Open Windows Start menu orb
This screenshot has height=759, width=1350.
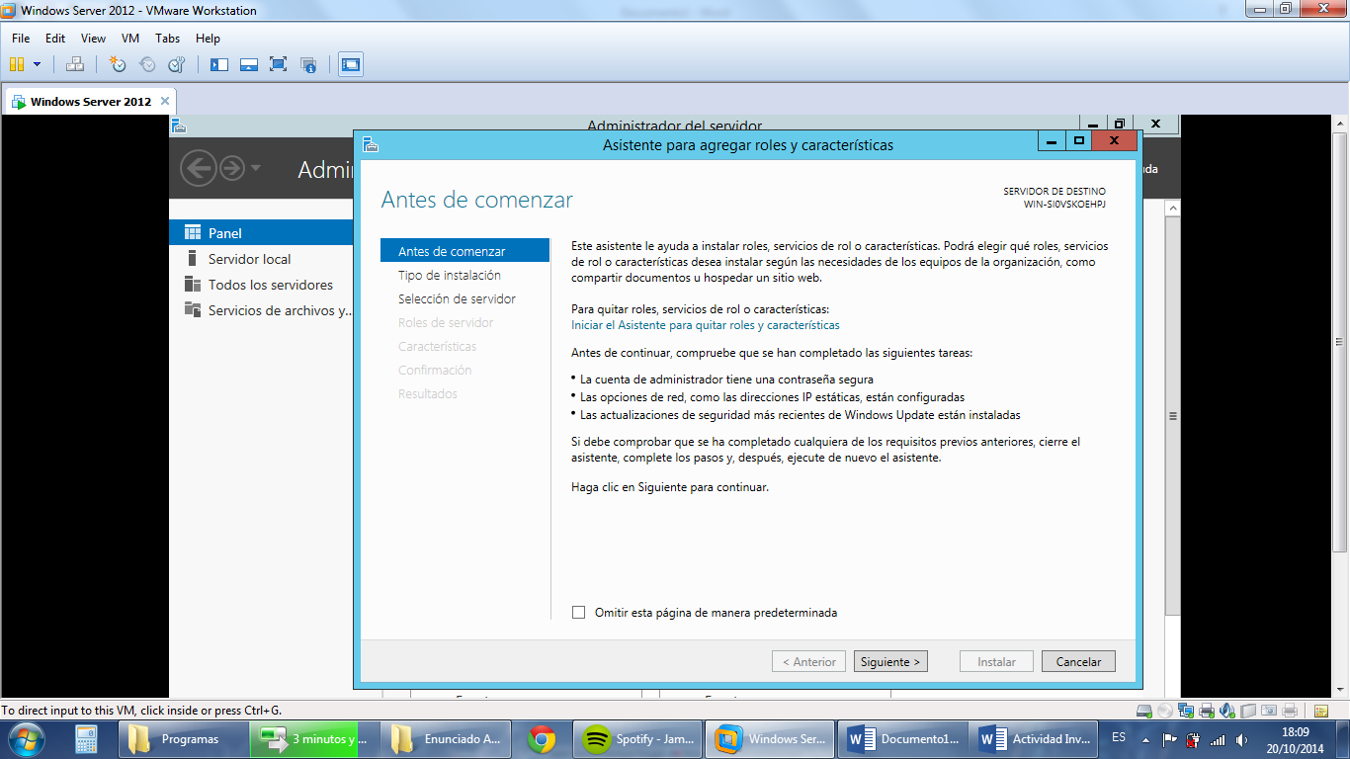tap(26, 739)
